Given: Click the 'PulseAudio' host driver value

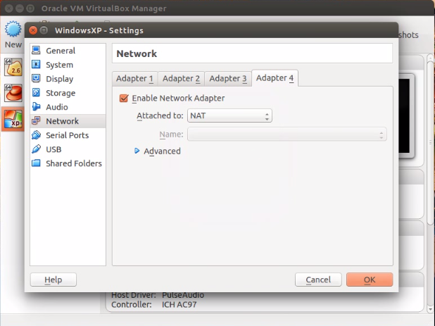Looking at the screenshot, I should click(183, 295).
